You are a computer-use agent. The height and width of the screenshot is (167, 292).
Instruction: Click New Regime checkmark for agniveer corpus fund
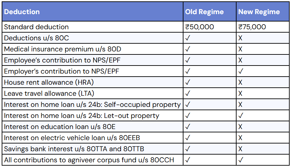pyautogui.click(x=241, y=160)
